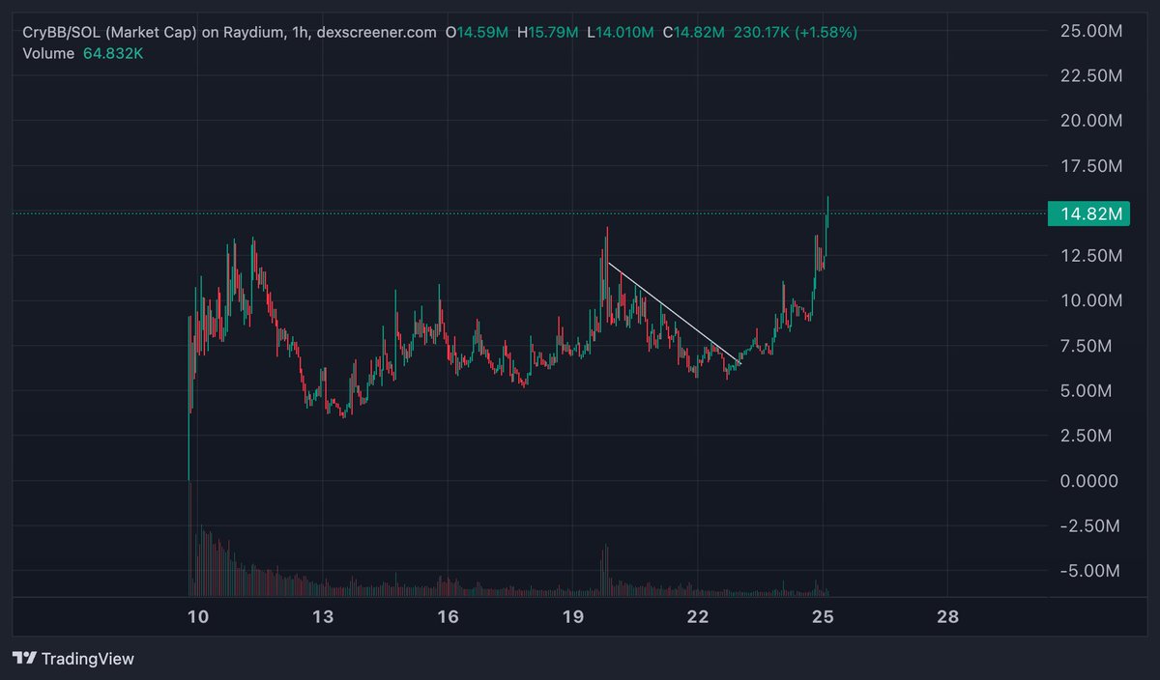Click the change value 230.17K (+1.58%)
Screen dimensions: 1160x680
tap(796, 33)
